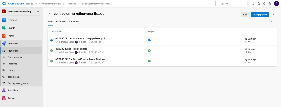Click the contractormarketing breadcrumb link
The height and width of the screenshot is (107, 281).
coord(50,4)
